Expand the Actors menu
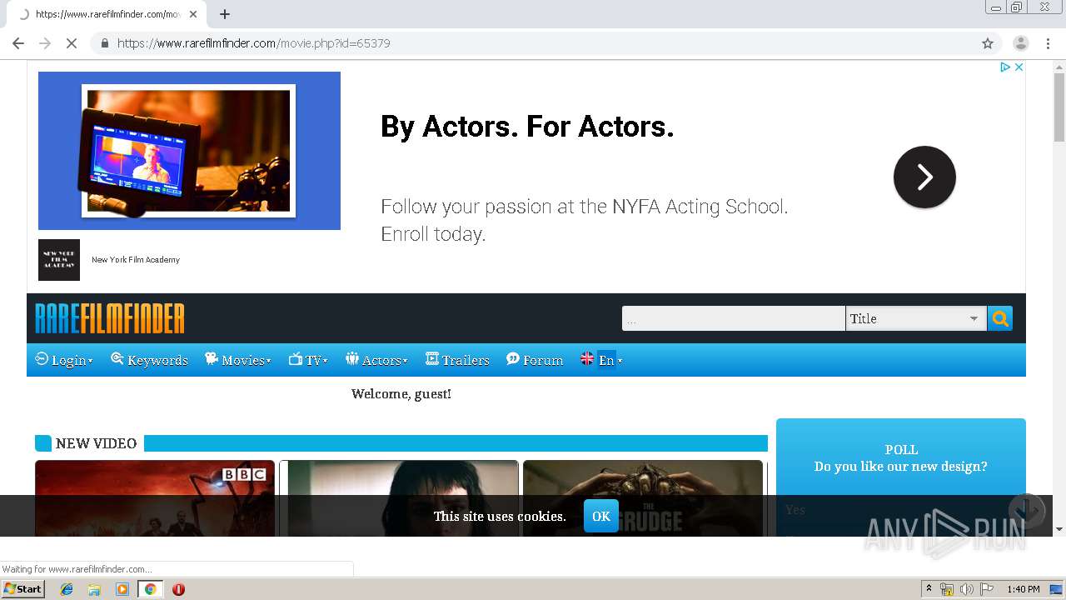 click(376, 360)
